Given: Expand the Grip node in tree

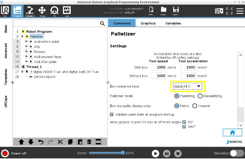Looking at the screenshot, I should tap(31, 47).
